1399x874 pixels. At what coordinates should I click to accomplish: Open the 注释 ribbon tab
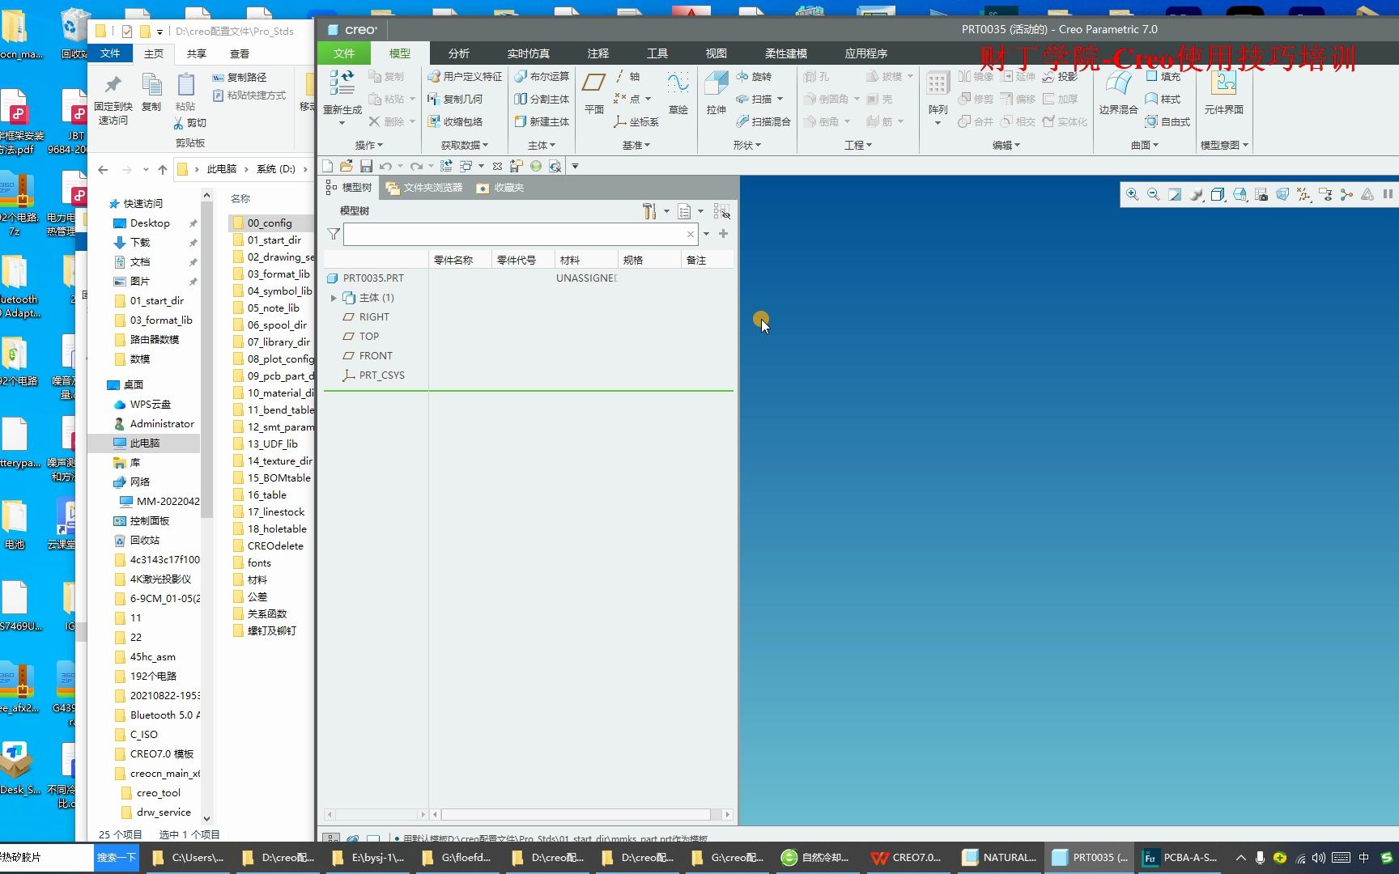598,53
